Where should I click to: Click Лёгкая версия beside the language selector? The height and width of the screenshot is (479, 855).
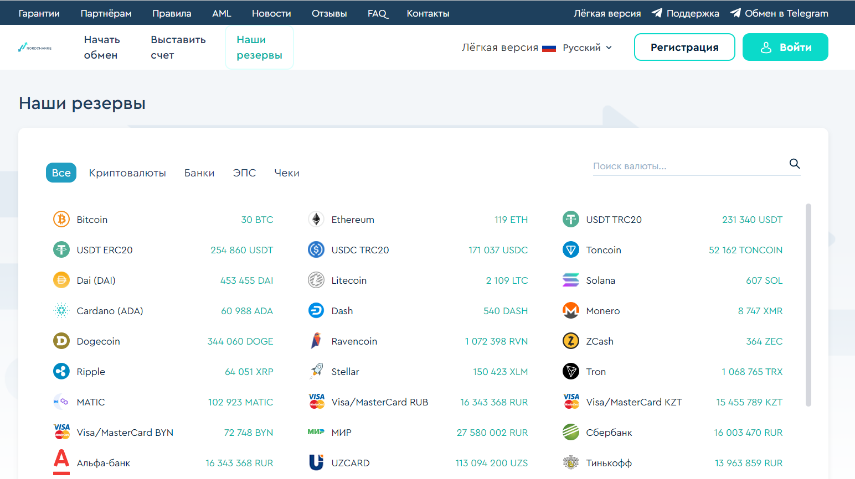pos(500,48)
